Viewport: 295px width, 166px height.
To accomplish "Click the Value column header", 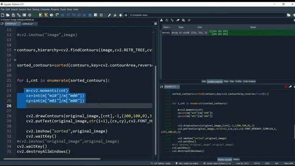I will [x=253, y=27].
